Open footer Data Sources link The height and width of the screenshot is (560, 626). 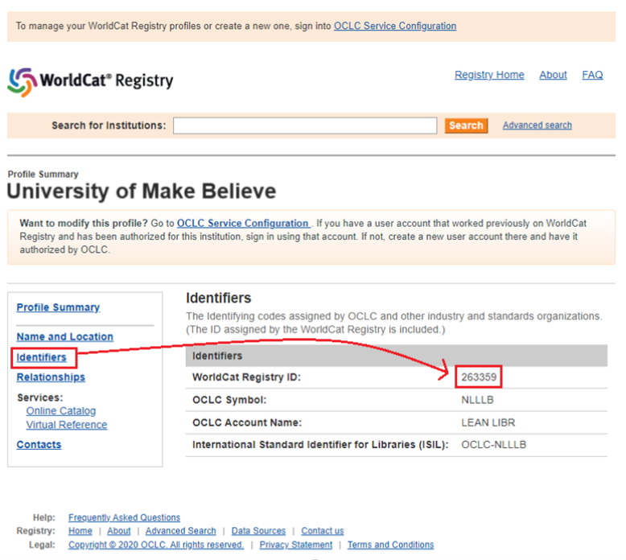(258, 531)
